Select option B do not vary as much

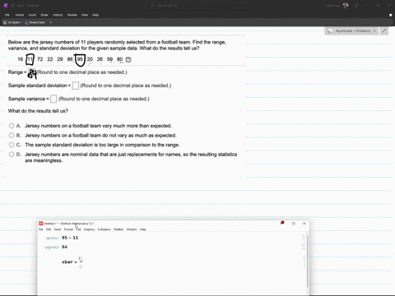click(12, 136)
